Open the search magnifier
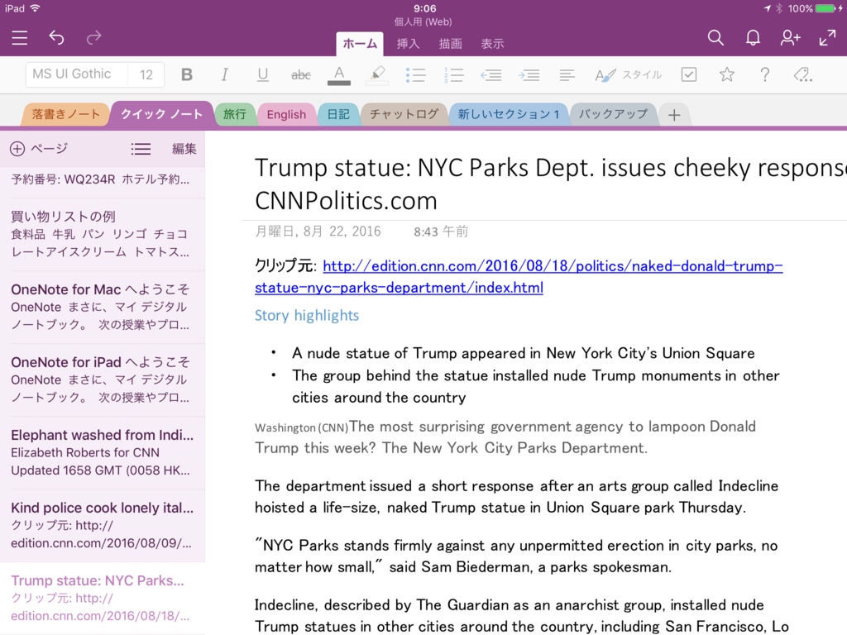The image size is (847, 635). tap(715, 37)
